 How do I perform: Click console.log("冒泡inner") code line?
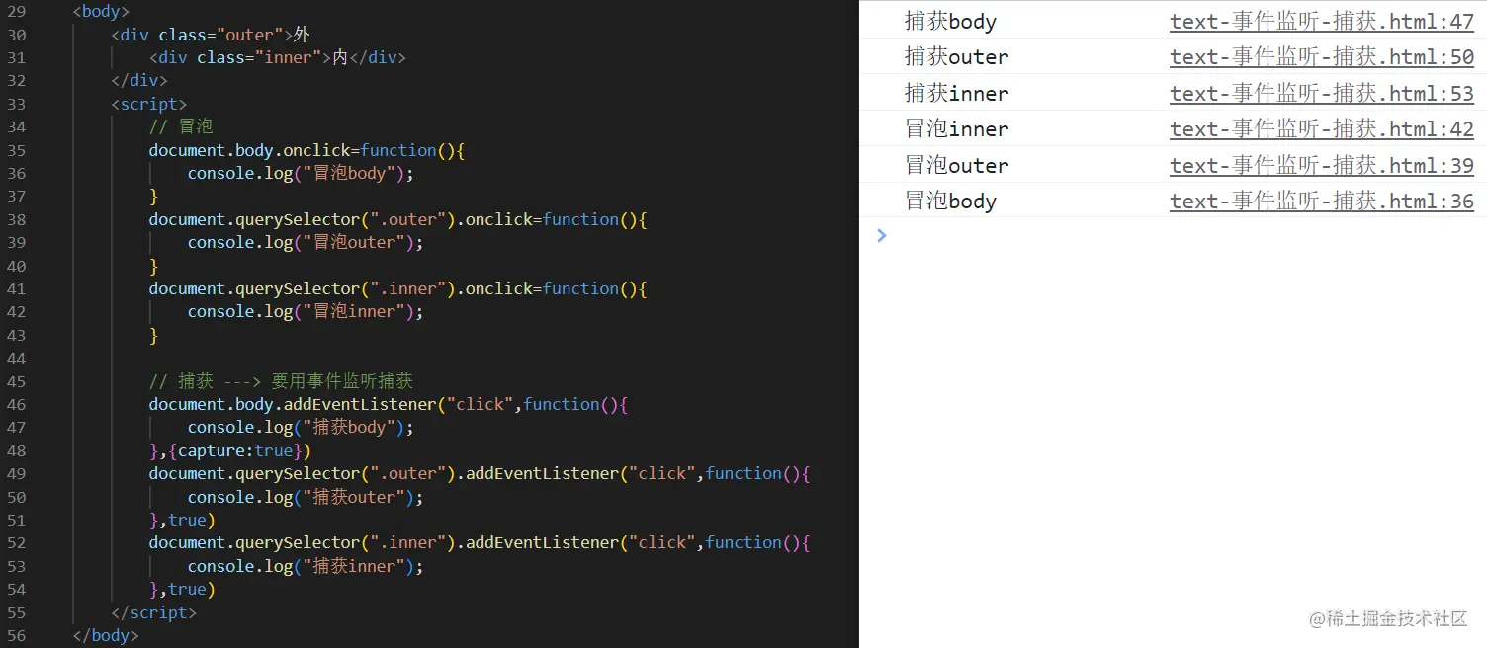pos(306,311)
